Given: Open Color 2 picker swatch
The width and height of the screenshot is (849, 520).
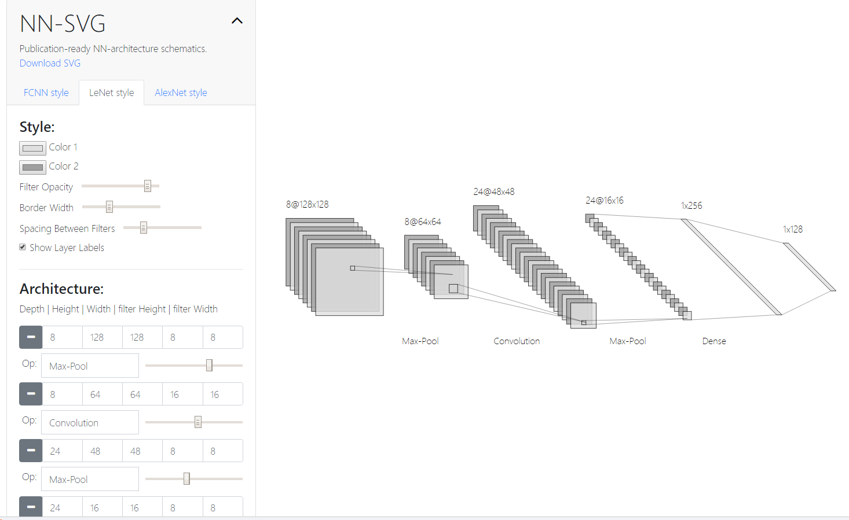Looking at the screenshot, I should click(32, 167).
